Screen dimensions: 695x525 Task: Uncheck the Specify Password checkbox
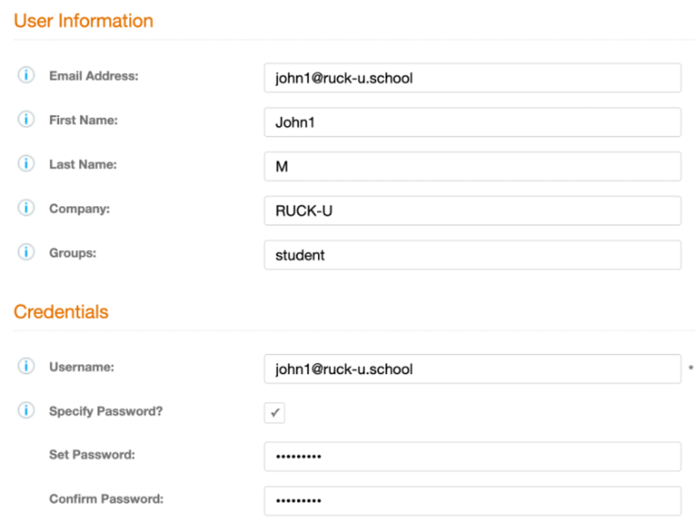coord(275,413)
